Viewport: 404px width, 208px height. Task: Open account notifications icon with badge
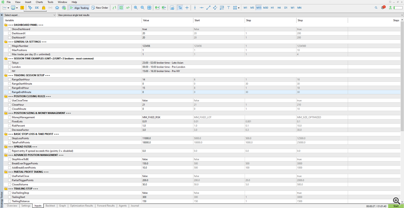coord(383,8)
